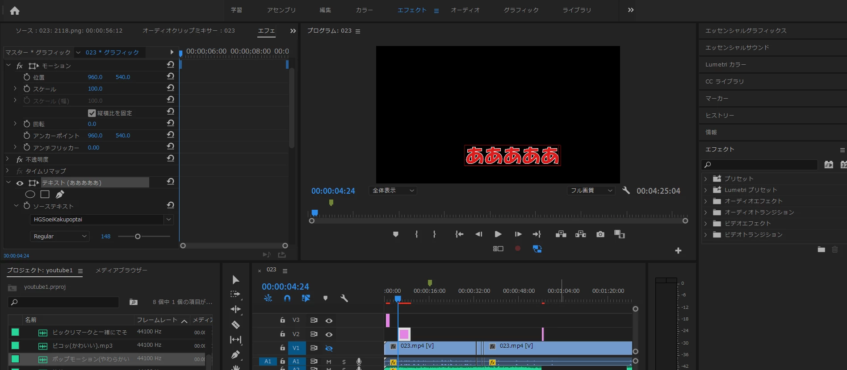Click the Extract button
Screen dimensions: 847x370
581,234
